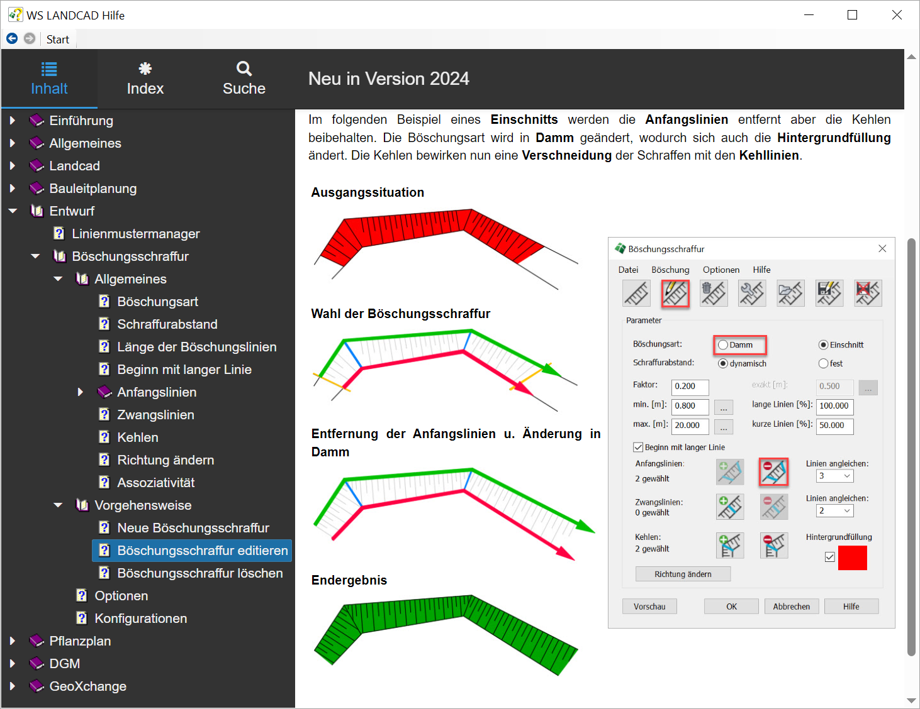Toggle the 'Beginn mit langer Linie' checkbox

[x=638, y=448]
